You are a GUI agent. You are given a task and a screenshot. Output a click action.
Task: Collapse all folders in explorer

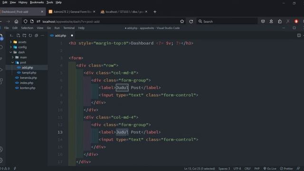(36, 36)
